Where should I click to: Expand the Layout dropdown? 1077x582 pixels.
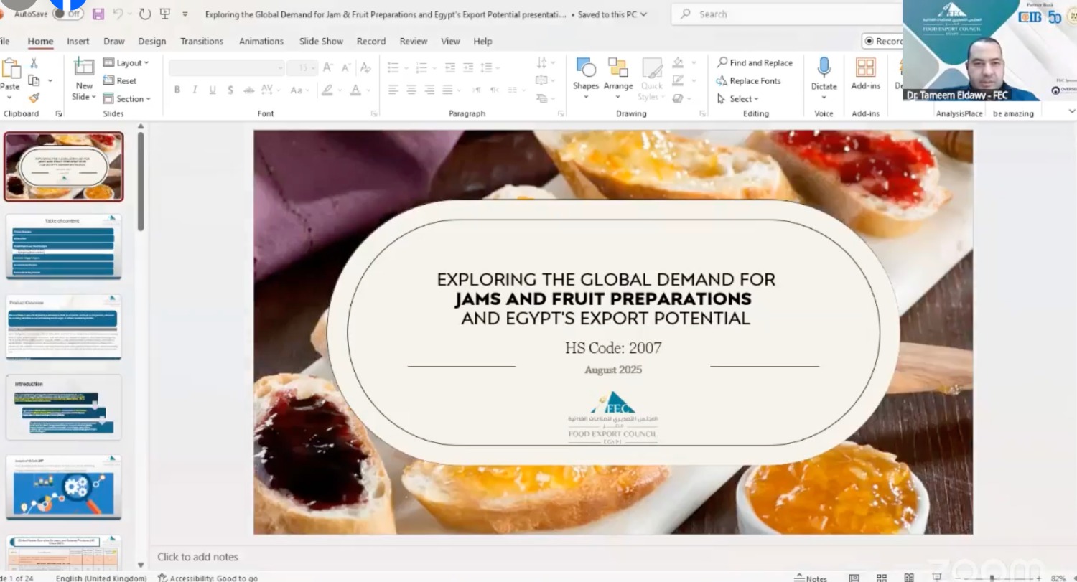coord(126,63)
